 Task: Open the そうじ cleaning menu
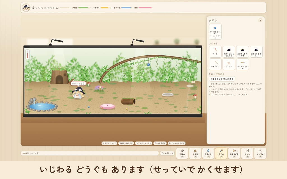(195, 153)
